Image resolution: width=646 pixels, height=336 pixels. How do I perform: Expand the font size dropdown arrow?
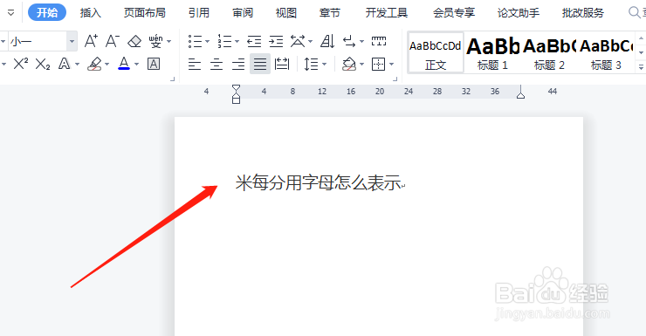[x=72, y=41]
